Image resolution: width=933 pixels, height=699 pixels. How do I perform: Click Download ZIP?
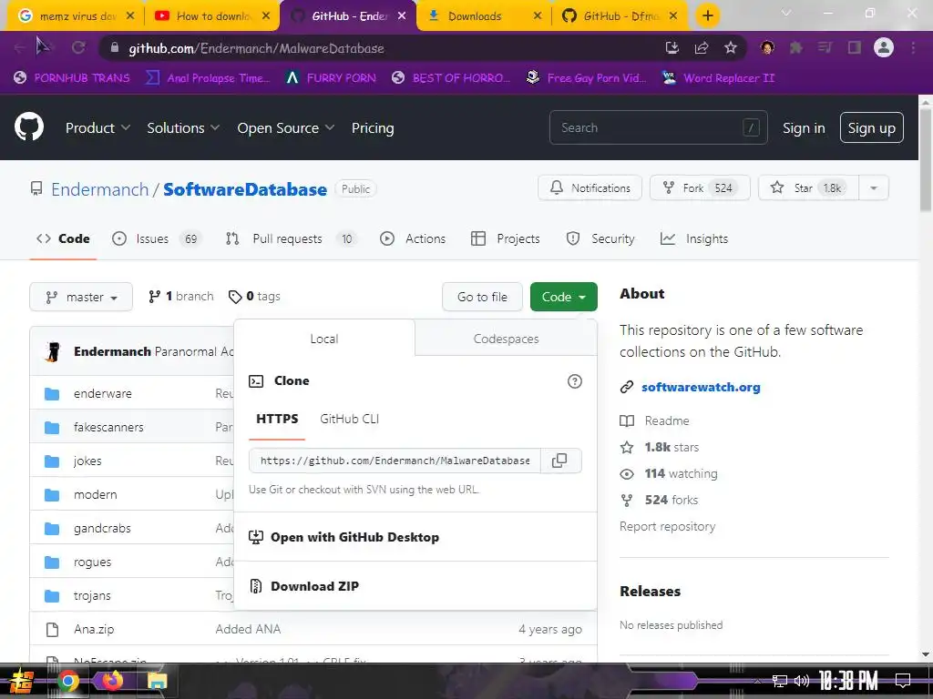click(314, 586)
